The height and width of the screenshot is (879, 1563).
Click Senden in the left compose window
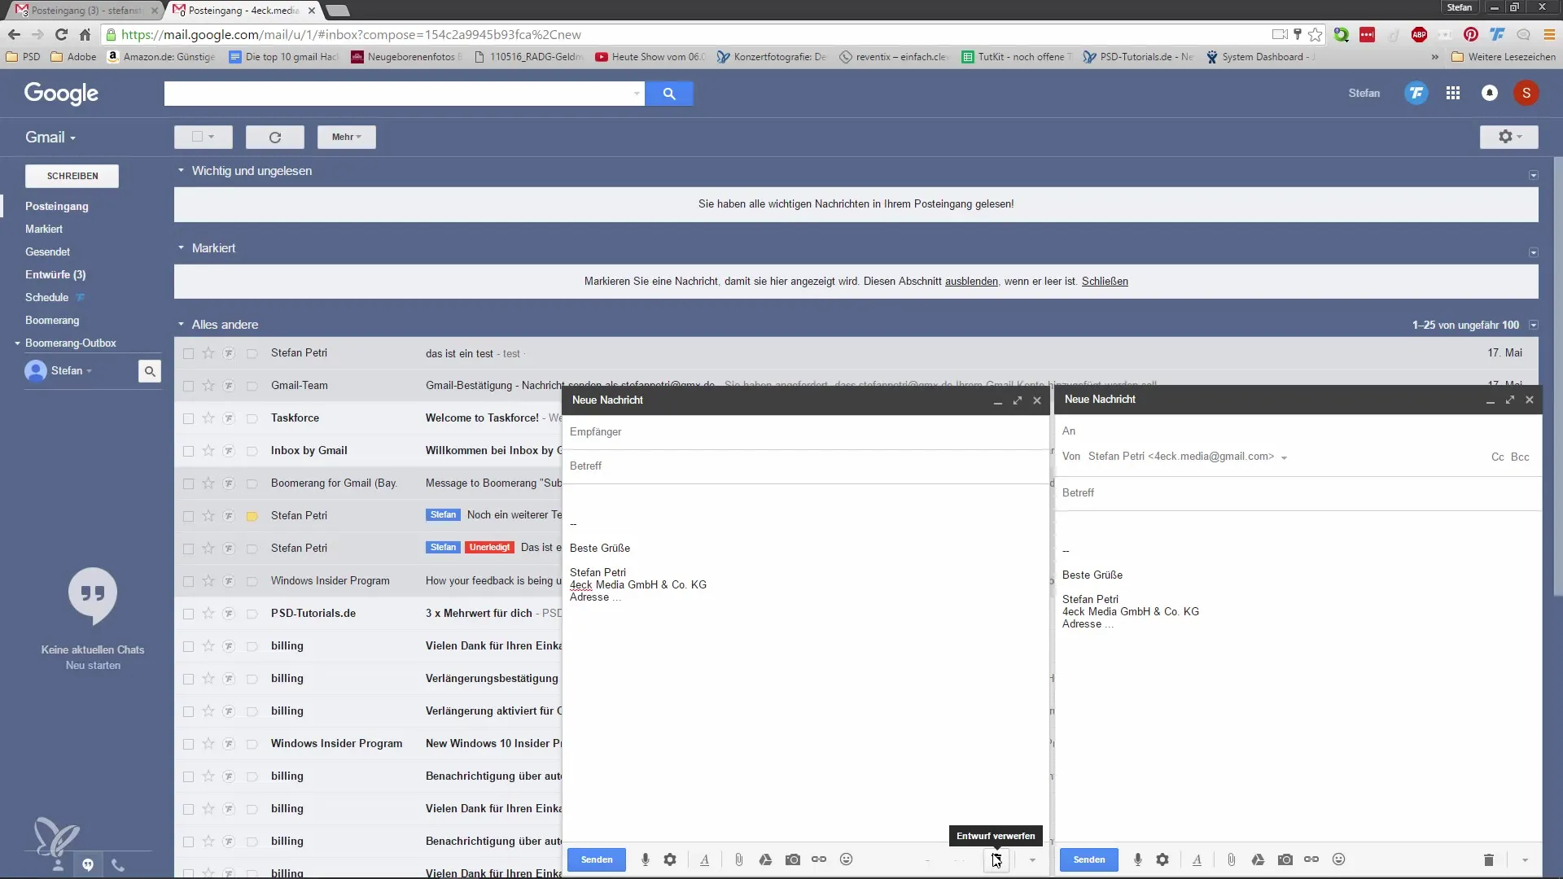(x=597, y=859)
